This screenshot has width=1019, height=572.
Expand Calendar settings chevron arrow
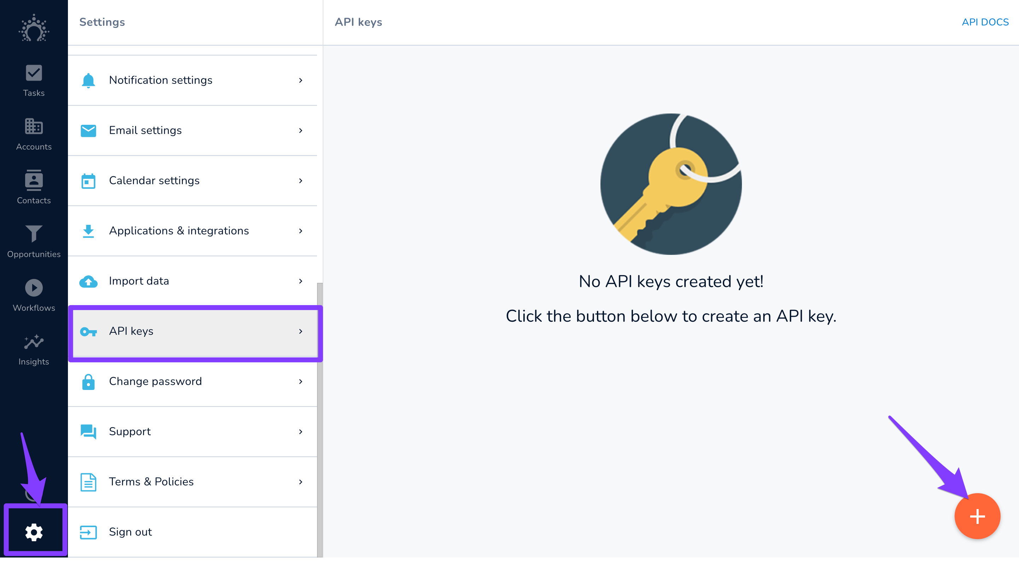tap(301, 181)
